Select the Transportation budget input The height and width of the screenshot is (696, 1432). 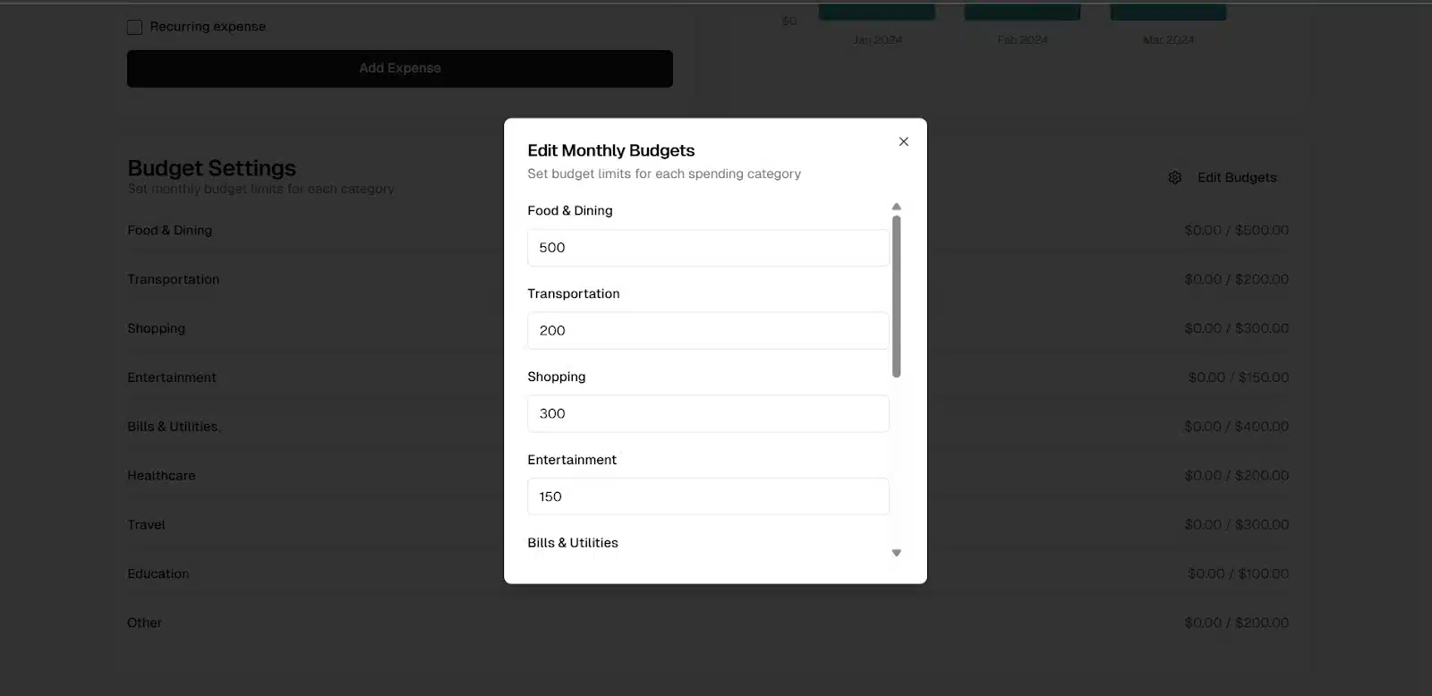click(x=708, y=331)
